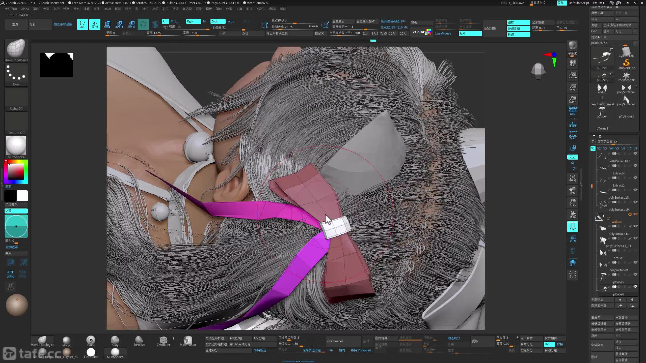Screen dimensions: 646x363
Task: Select the white secondary color swatch
Action: [22, 196]
